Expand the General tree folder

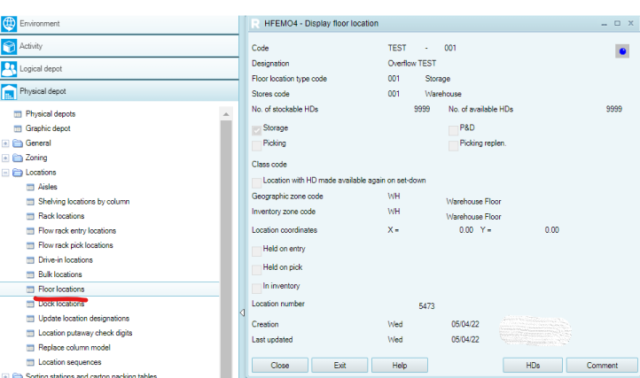pos(5,143)
